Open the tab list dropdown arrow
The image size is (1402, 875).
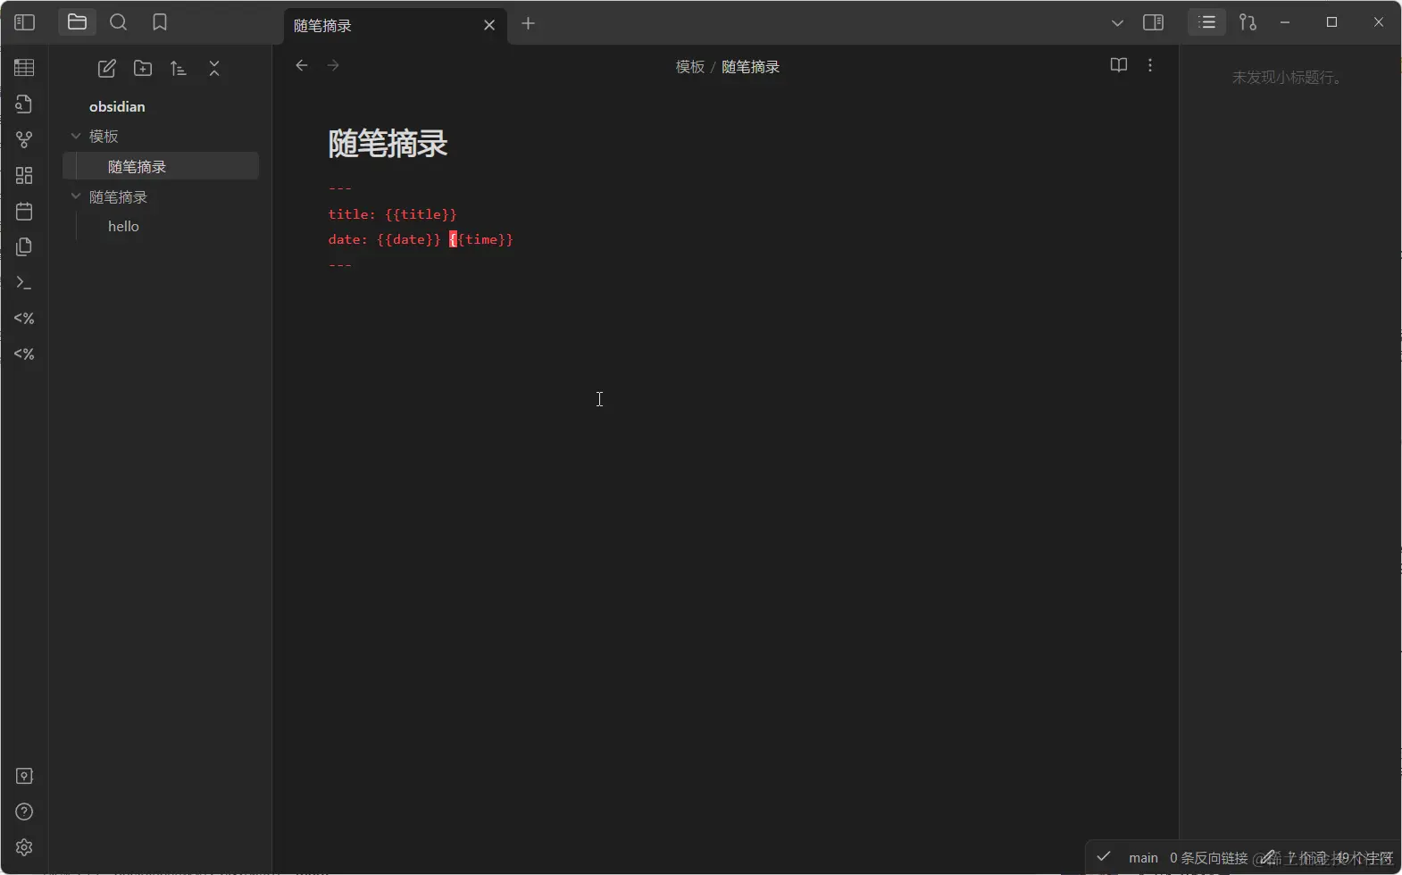1117,23
